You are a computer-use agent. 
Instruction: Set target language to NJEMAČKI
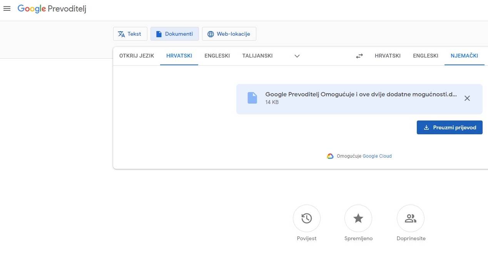point(464,56)
